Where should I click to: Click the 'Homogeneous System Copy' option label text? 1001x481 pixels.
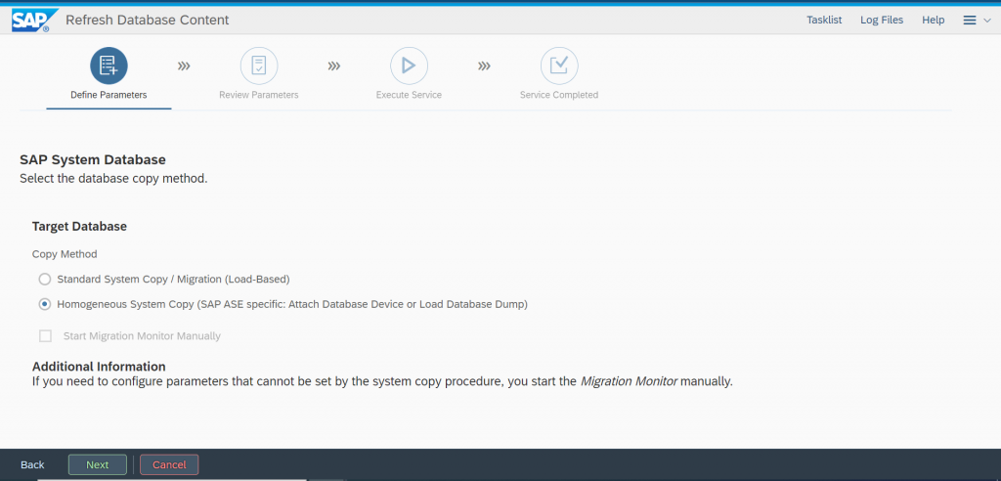coord(292,305)
